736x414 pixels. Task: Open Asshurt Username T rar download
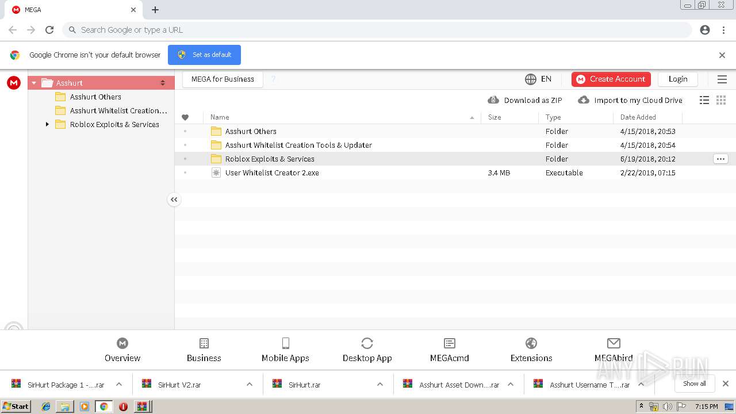[x=582, y=385]
